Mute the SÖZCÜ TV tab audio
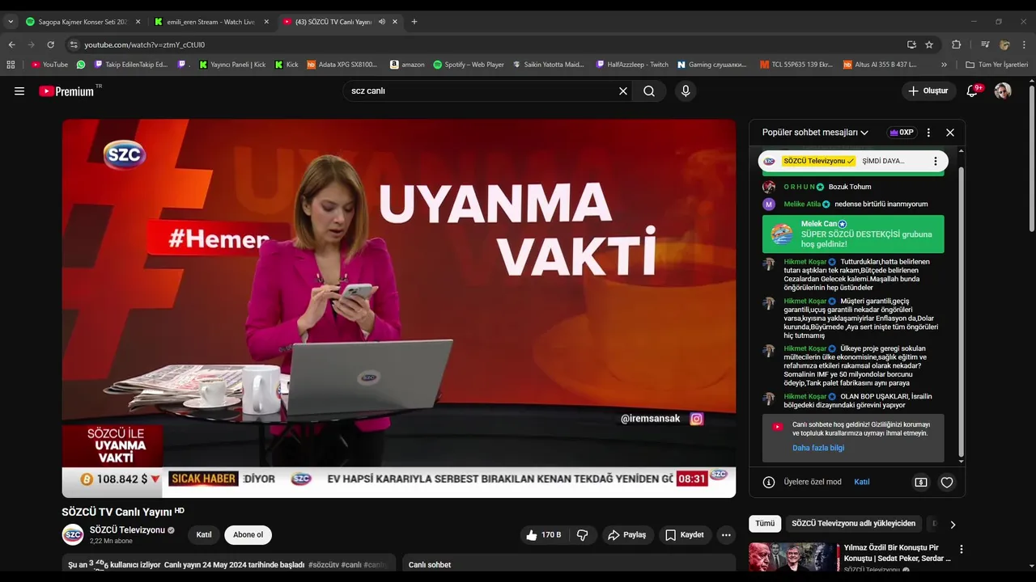Screen dimensions: 1036x582 381,22
